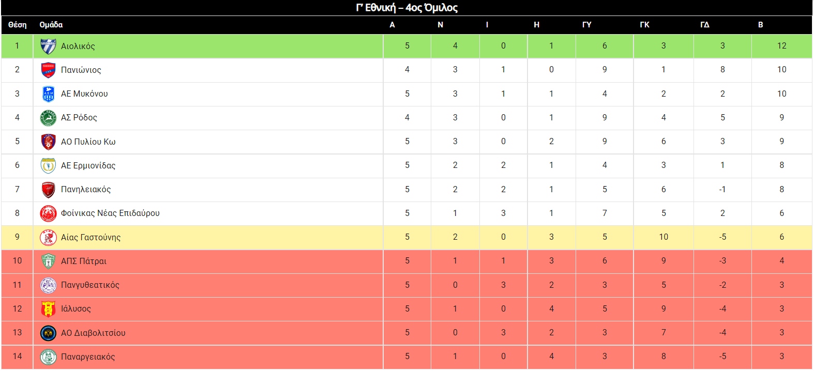Open the Φοίνικας Νέας Επιδαύρου team link

pyautogui.click(x=110, y=213)
